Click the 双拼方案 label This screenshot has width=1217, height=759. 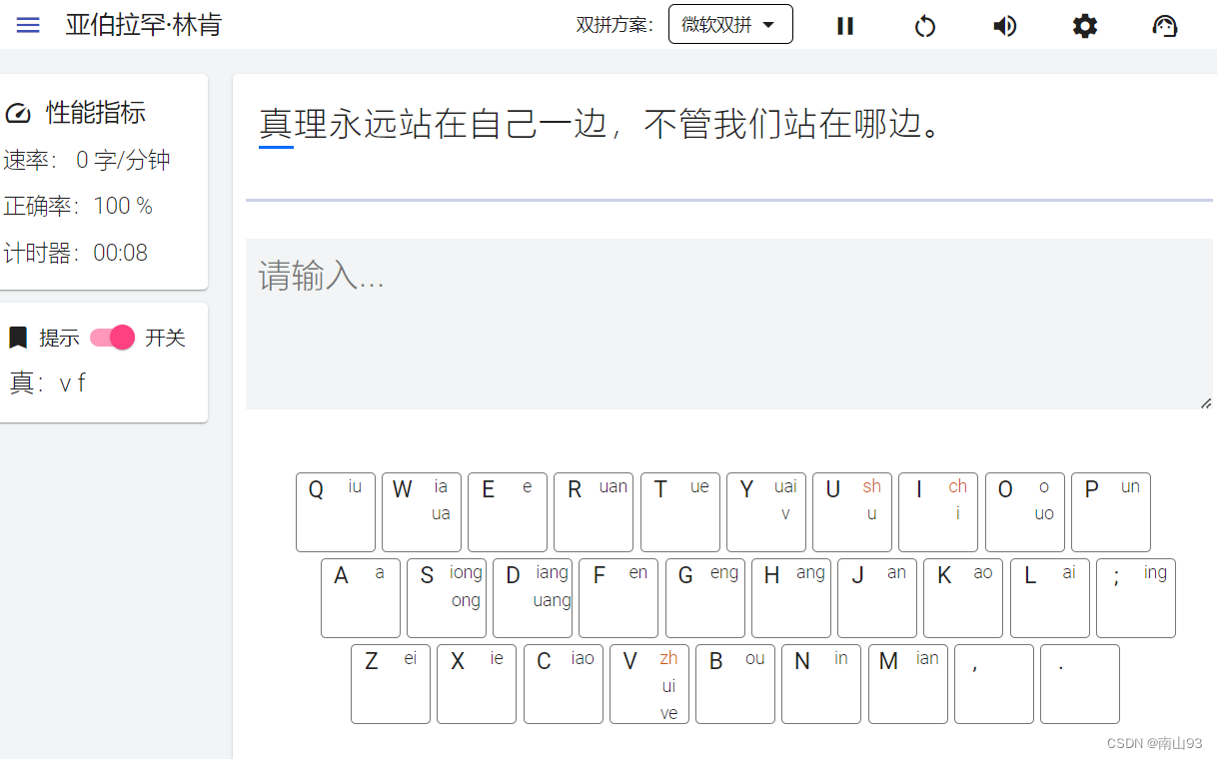tap(615, 26)
